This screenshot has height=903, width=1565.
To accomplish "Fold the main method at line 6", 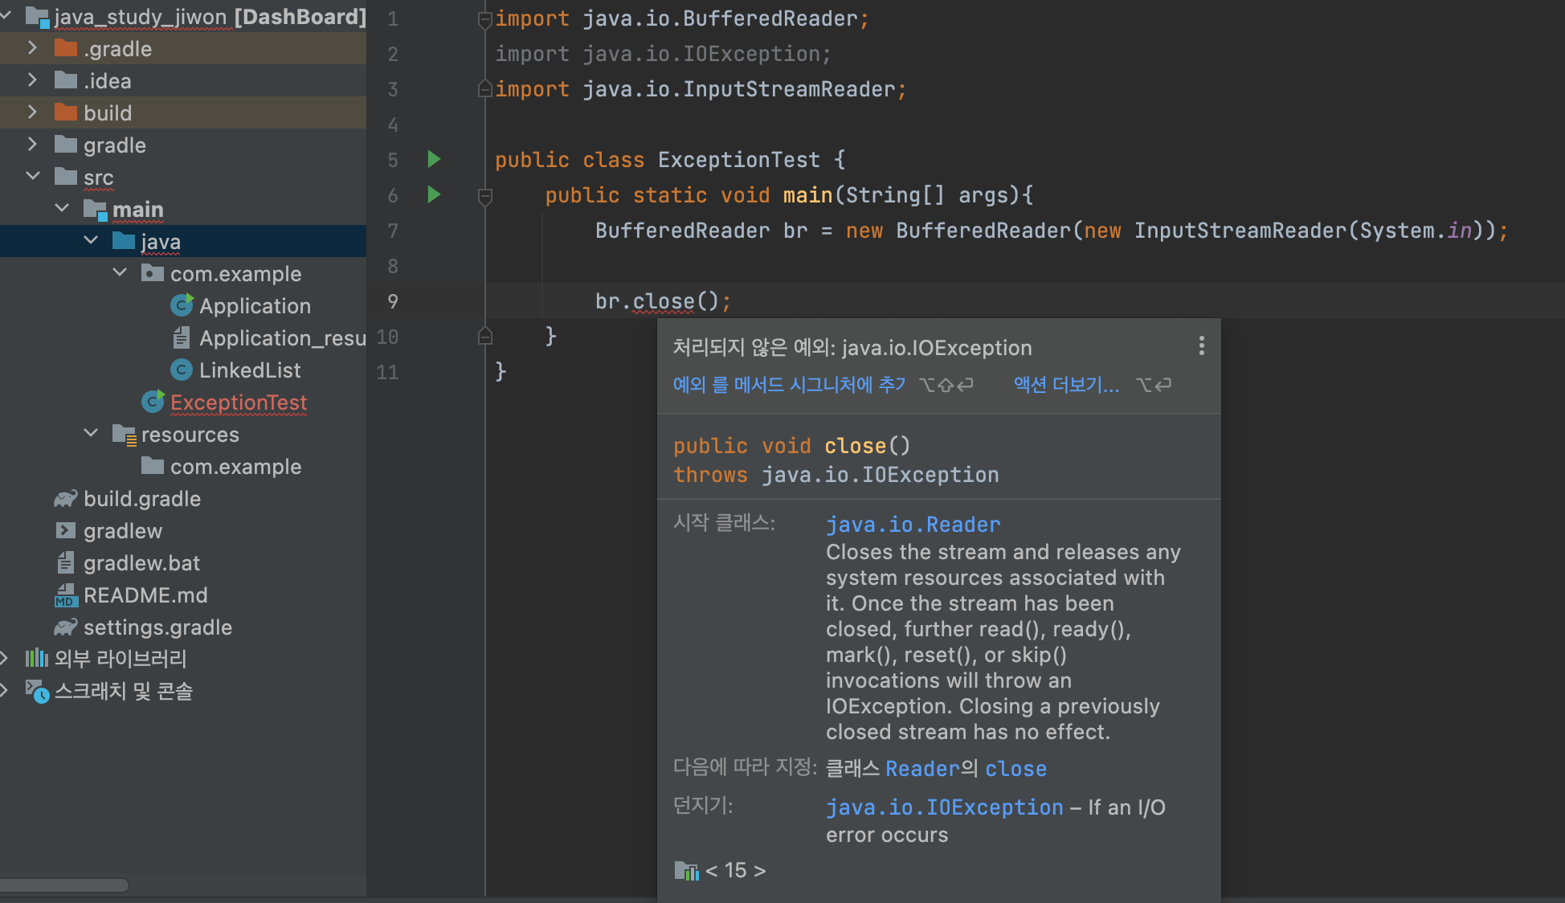I will tap(484, 196).
